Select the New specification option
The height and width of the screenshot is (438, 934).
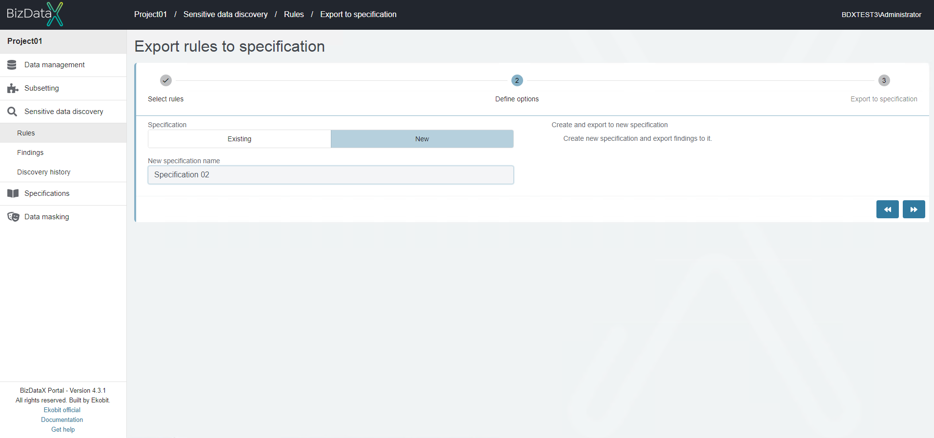(422, 139)
